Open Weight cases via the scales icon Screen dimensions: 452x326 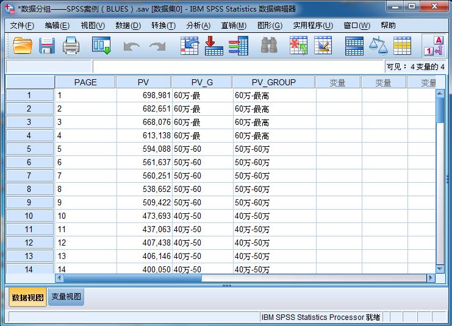click(378, 46)
